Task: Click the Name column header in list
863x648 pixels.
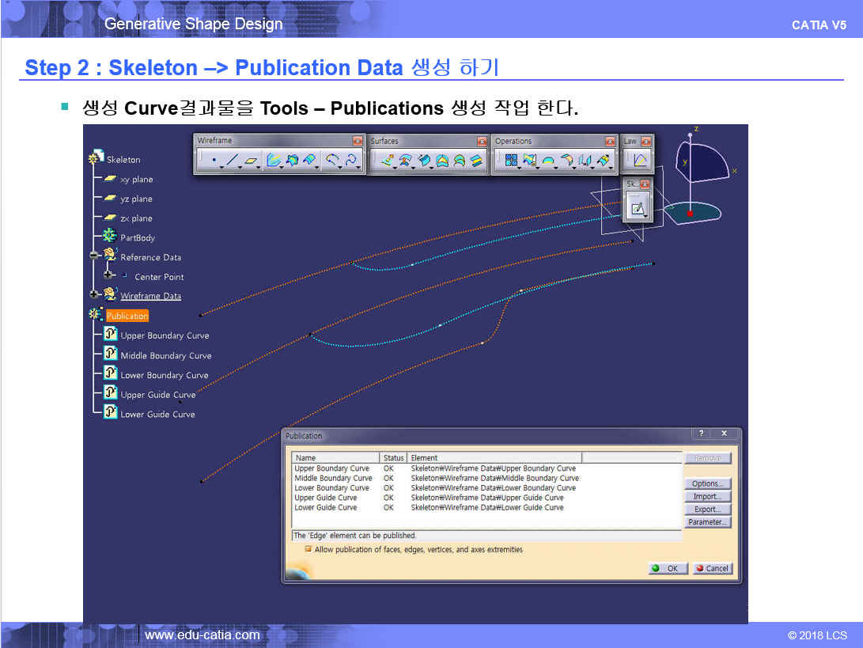Action: [x=336, y=457]
